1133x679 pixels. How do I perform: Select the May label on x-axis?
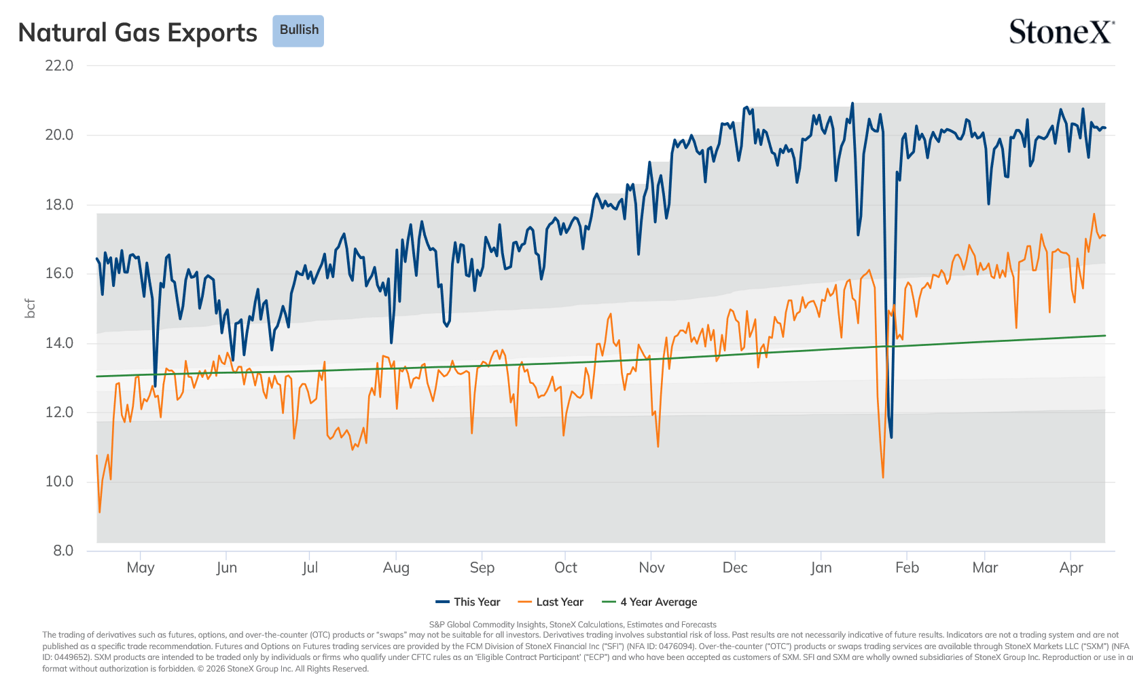pos(141,568)
